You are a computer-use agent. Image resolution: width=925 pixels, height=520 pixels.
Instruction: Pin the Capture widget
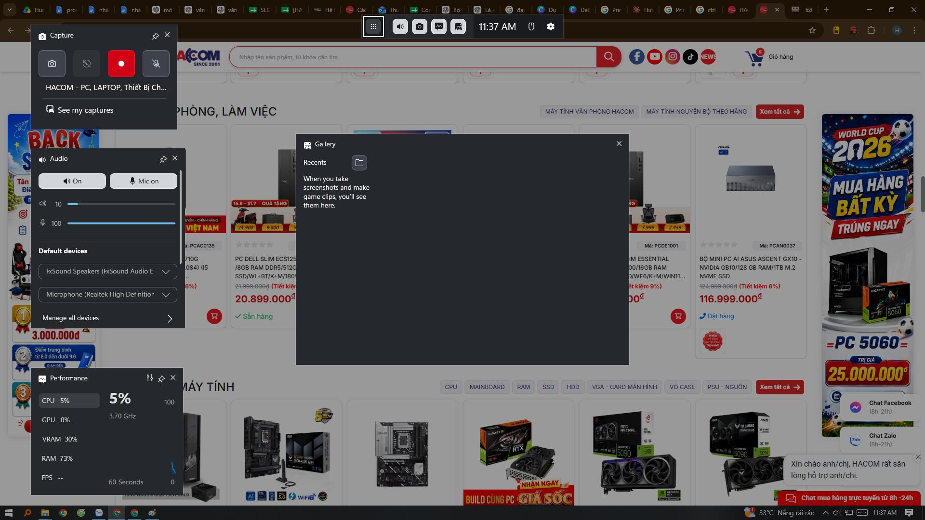coord(155,36)
